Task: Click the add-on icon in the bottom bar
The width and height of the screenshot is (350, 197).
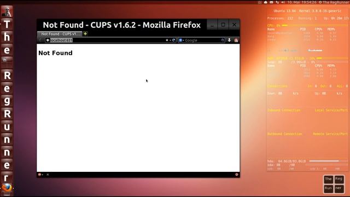Action: click(39, 175)
